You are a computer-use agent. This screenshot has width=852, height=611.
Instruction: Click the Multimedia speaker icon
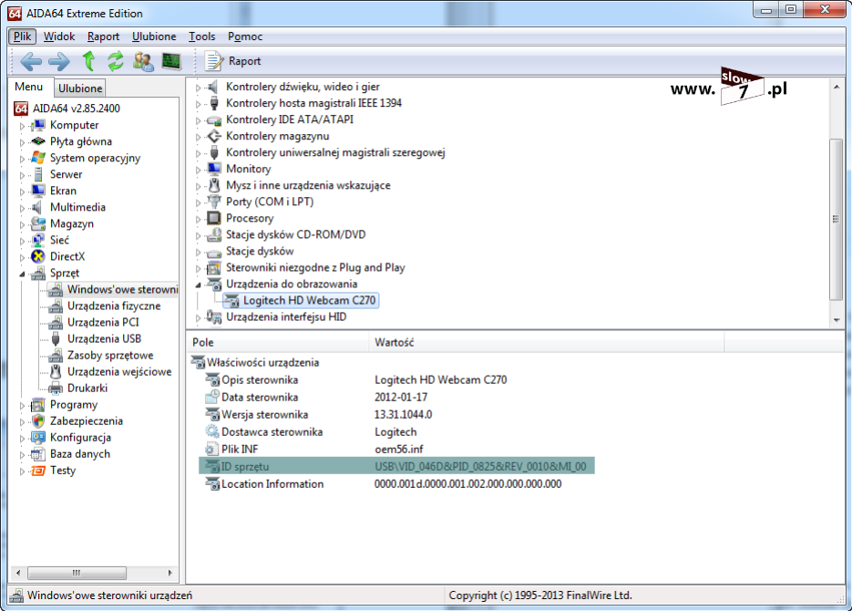tap(37, 207)
